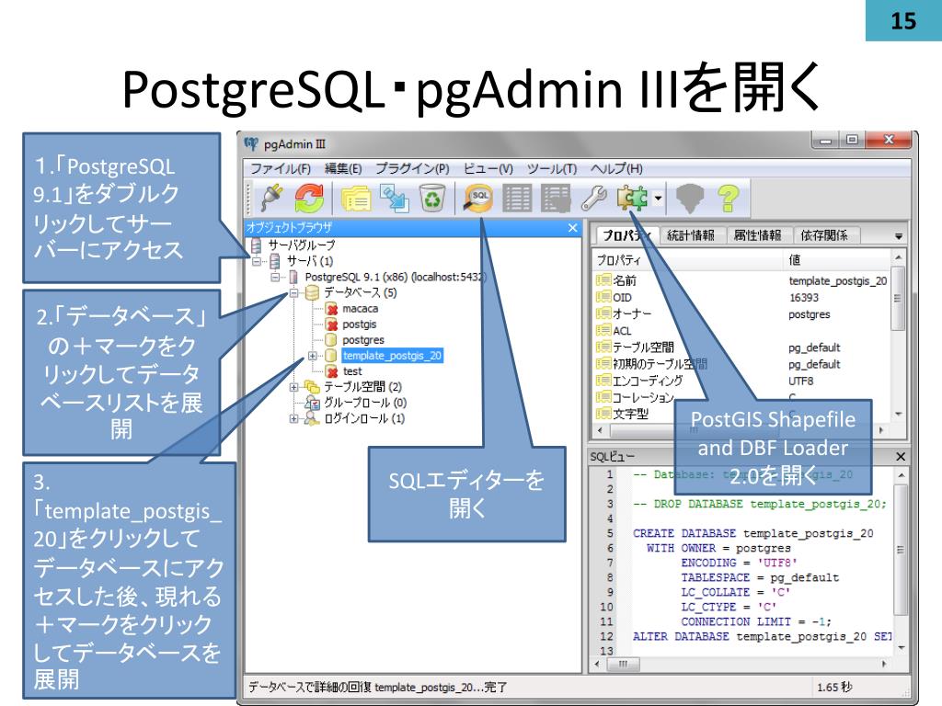Click the オーナー property row

click(x=742, y=314)
